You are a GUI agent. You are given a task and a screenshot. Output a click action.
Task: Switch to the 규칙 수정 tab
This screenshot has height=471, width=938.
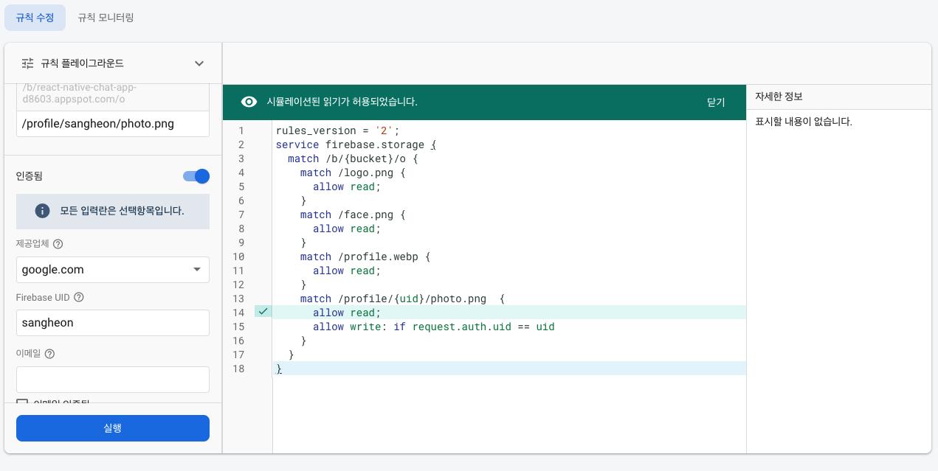35,17
